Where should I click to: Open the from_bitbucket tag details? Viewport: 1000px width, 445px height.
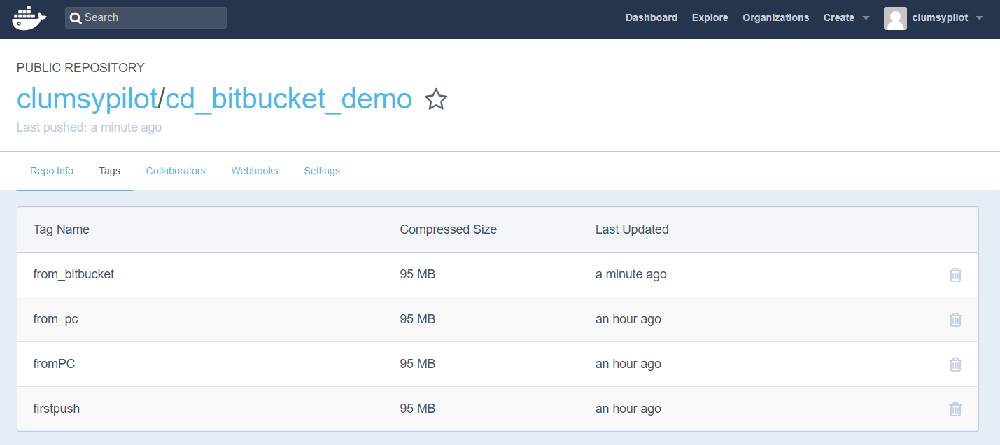click(73, 274)
